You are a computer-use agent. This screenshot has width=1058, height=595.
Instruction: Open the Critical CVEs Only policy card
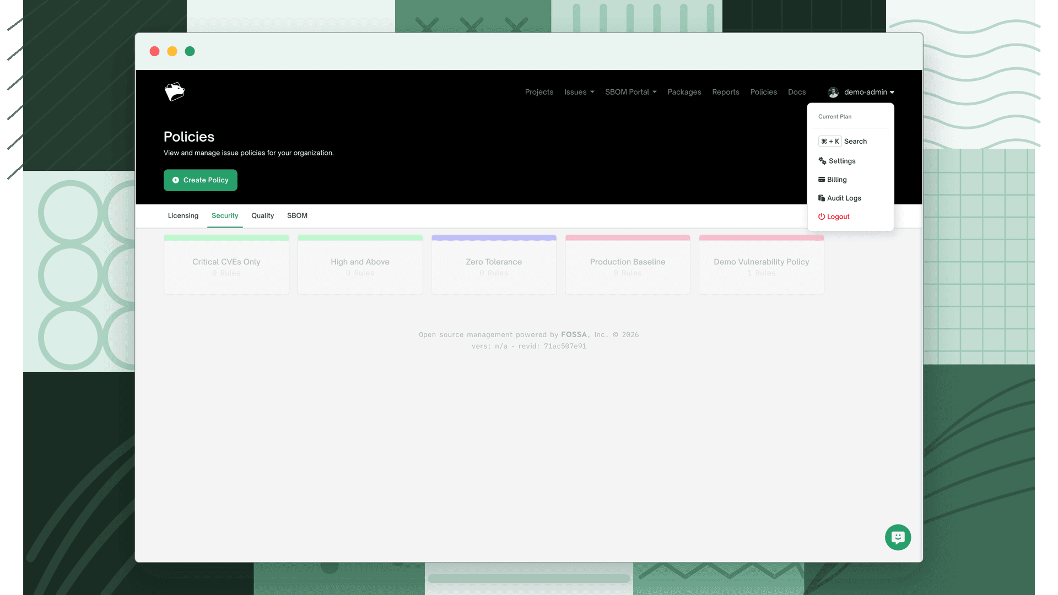(226, 265)
